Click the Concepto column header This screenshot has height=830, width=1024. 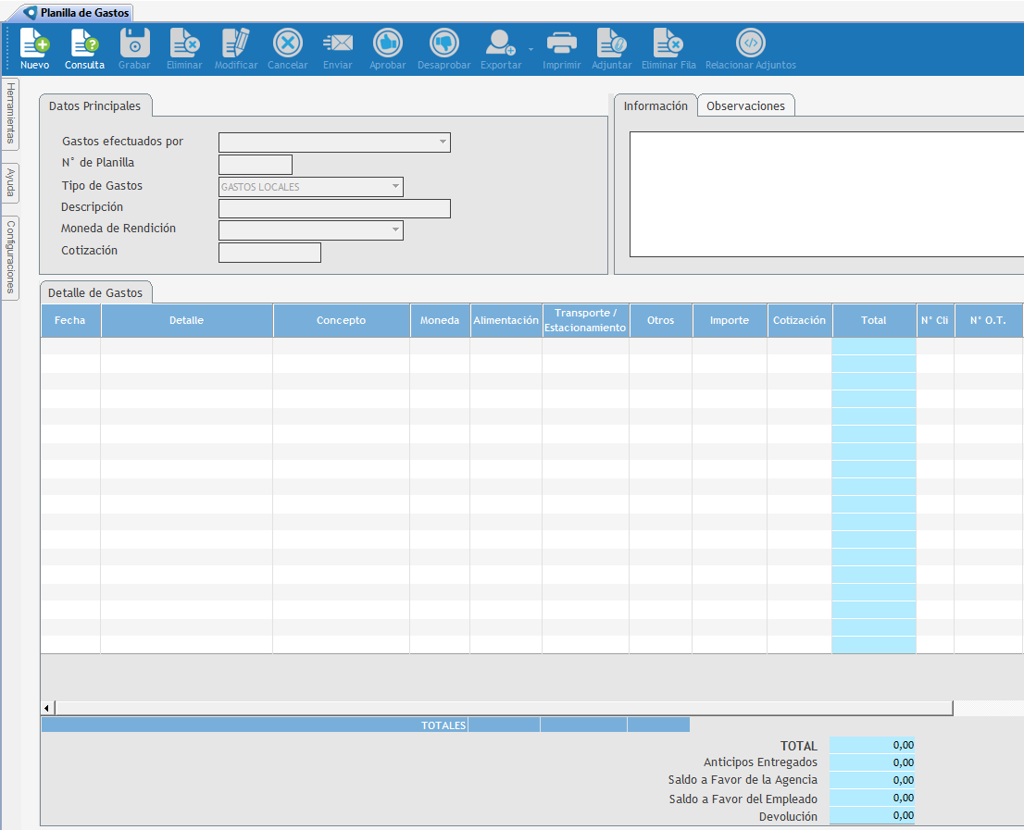point(341,320)
